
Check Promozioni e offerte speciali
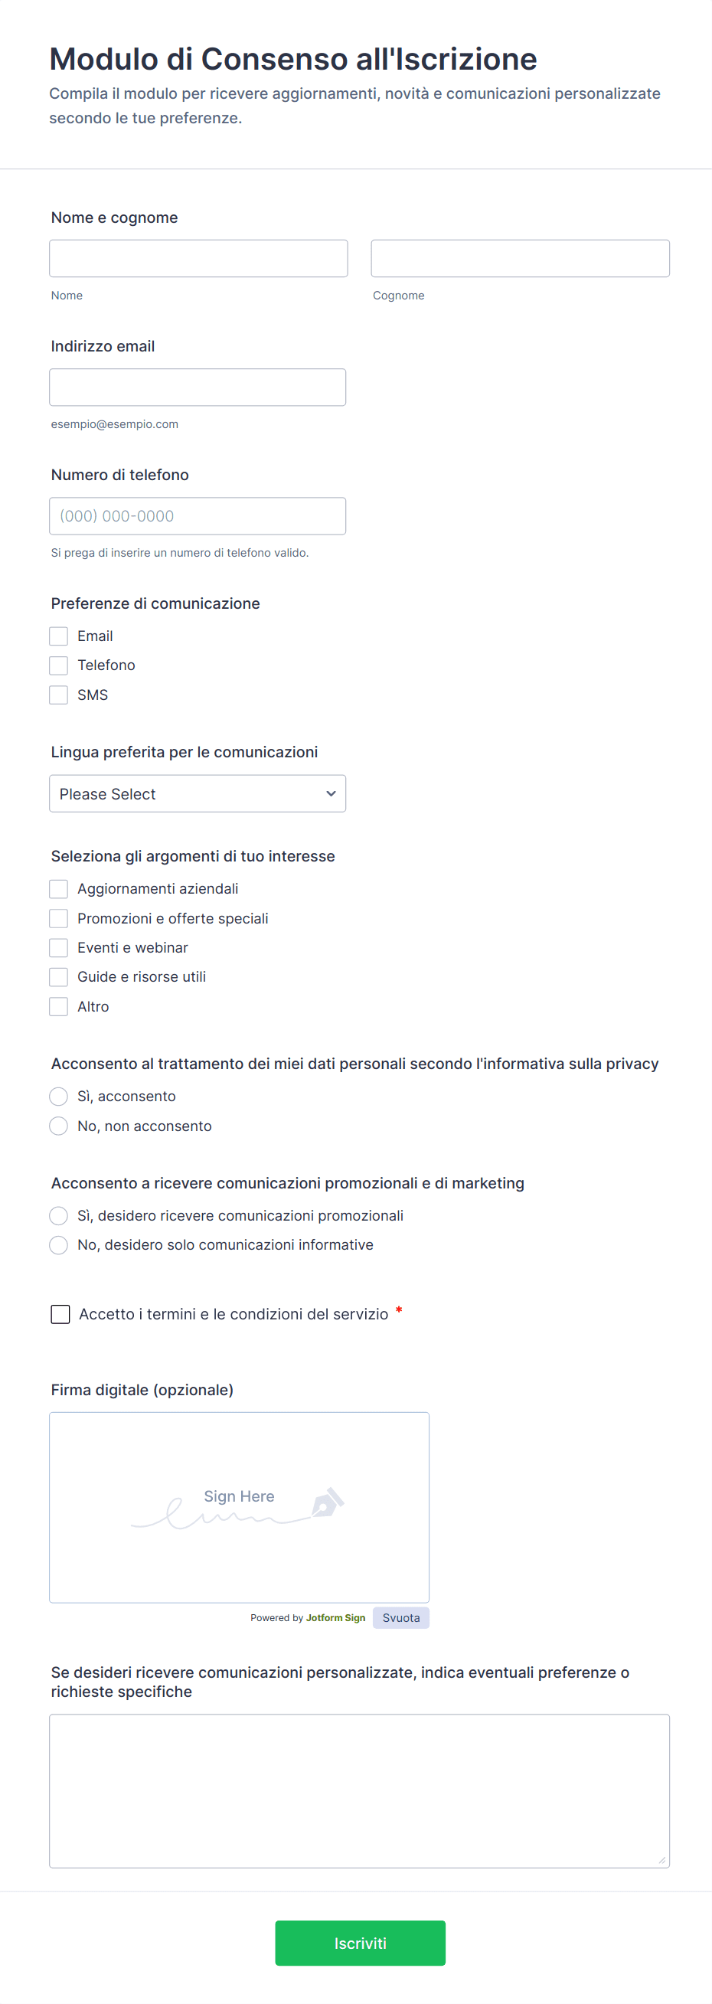tap(59, 918)
